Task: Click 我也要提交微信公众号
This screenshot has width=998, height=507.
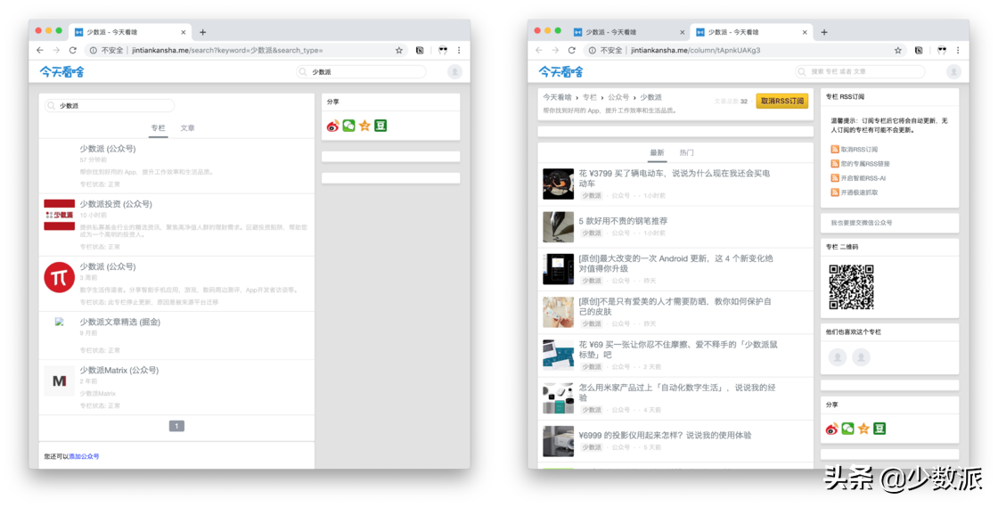Action: [861, 224]
